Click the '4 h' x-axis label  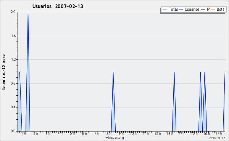60,133
